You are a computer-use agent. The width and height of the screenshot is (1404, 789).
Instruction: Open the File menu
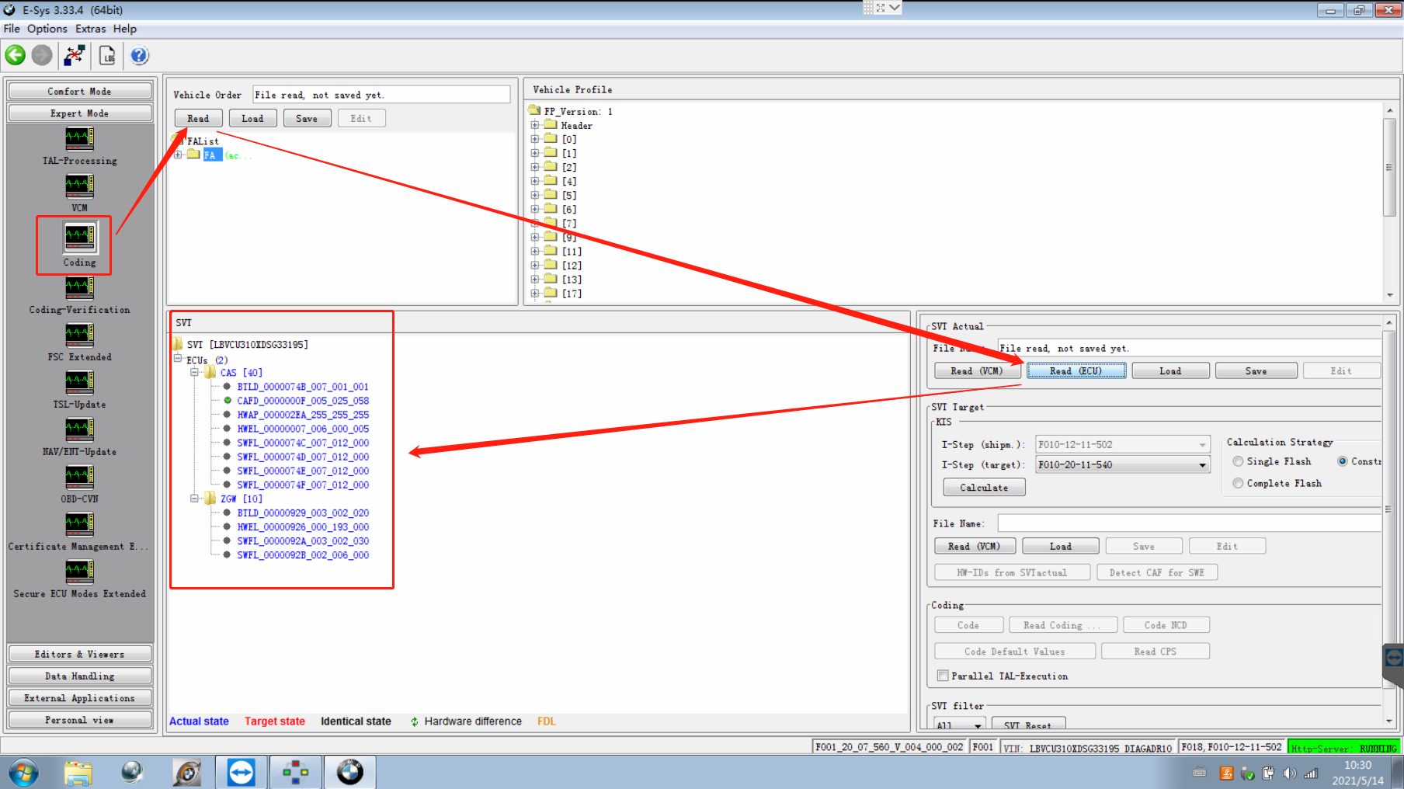[x=12, y=29]
